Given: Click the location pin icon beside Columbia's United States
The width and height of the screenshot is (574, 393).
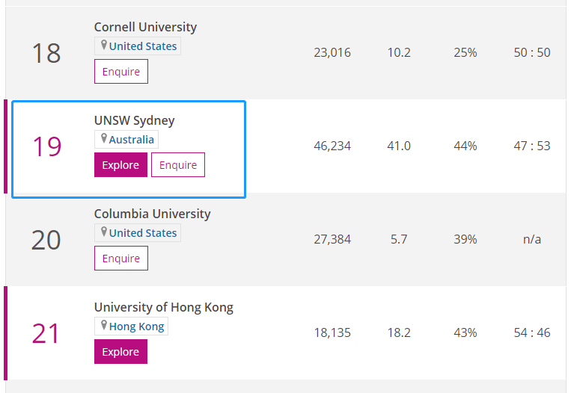Looking at the screenshot, I should pyautogui.click(x=104, y=232).
